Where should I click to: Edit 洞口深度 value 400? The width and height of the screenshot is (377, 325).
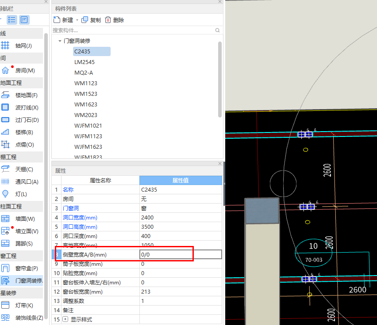coord(181,236)
